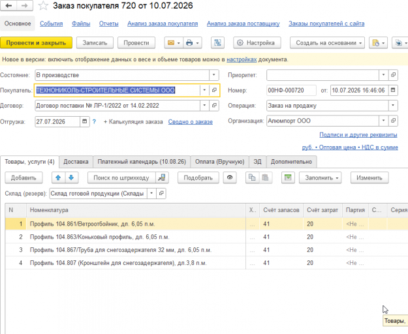Go back with the left arrow

(8, 6)
